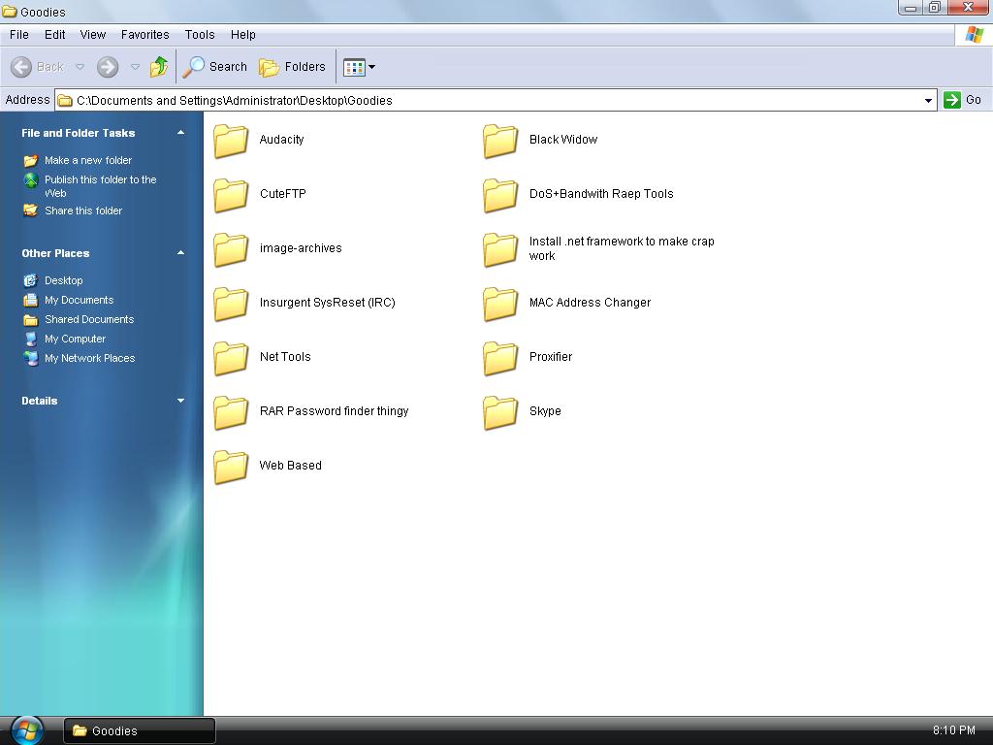Click the MAC Address Changer folder icon

(500, 304)
